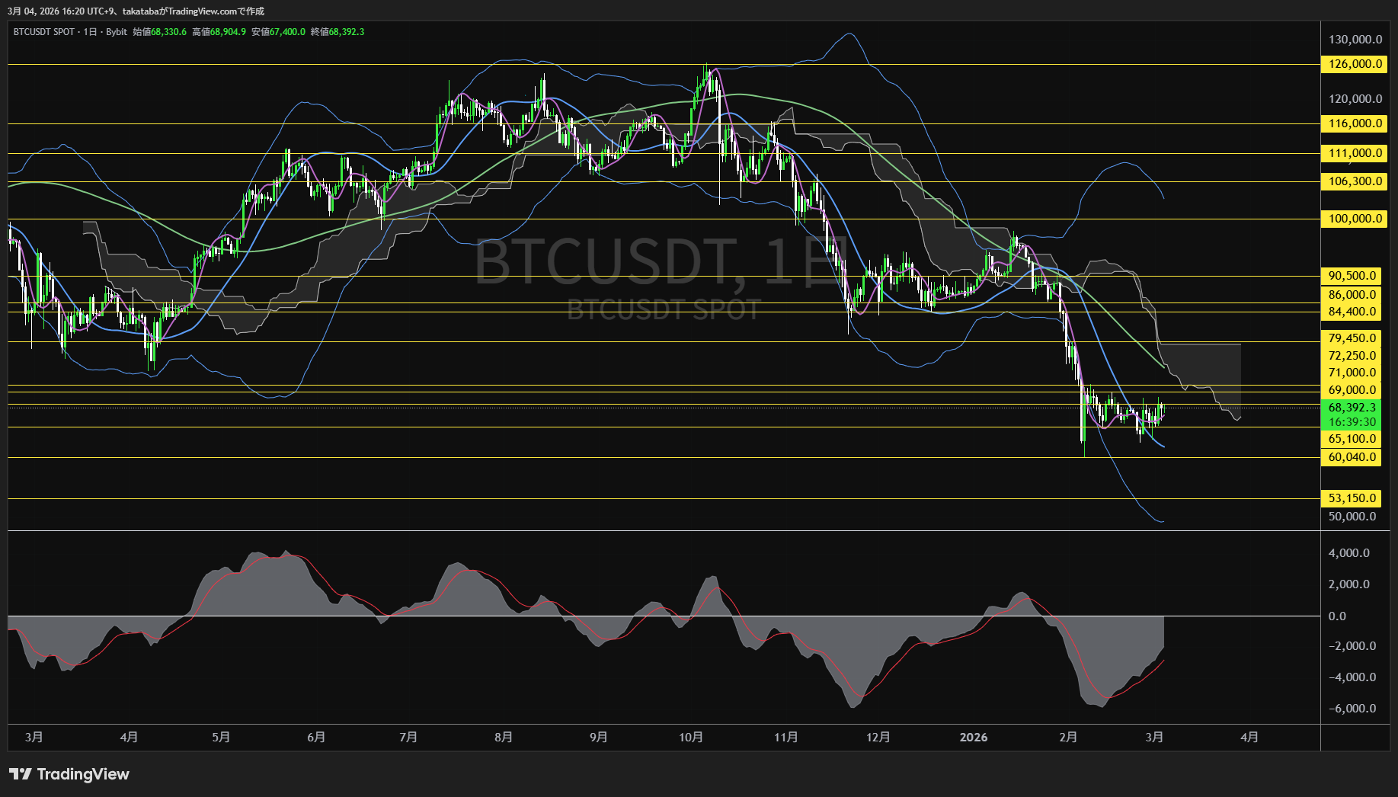
Task: Click the 2,000.0 indicator axis value
Action: click(1349, 584)
